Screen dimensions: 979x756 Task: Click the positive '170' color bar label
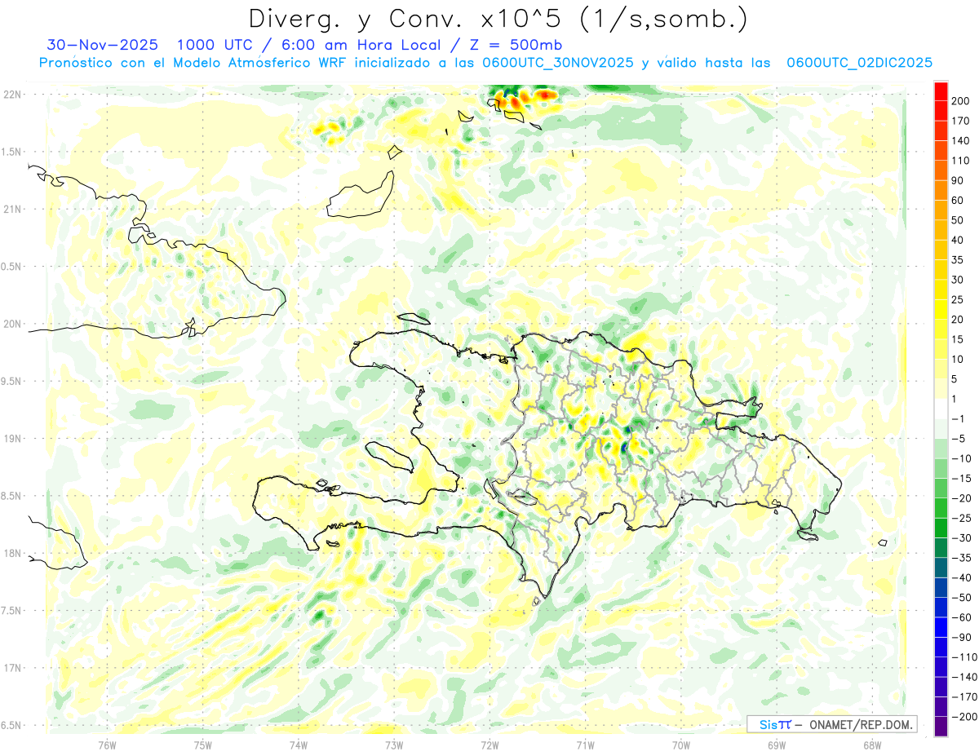(x=962, y=121)
